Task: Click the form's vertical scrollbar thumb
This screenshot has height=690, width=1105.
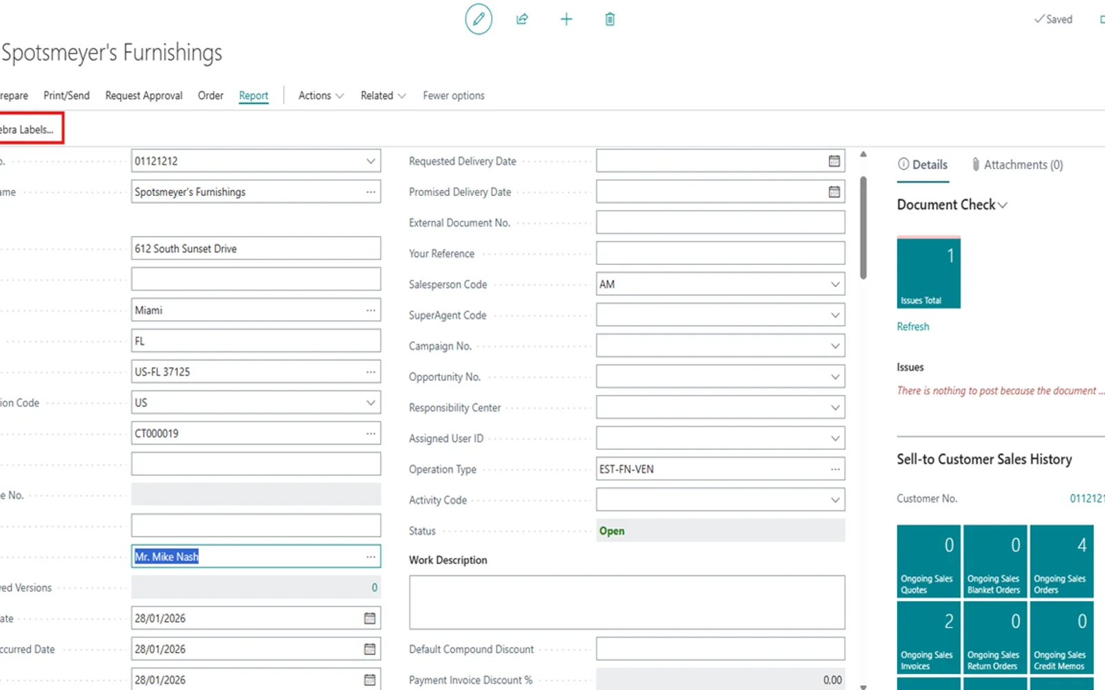Action: [863, 228]
